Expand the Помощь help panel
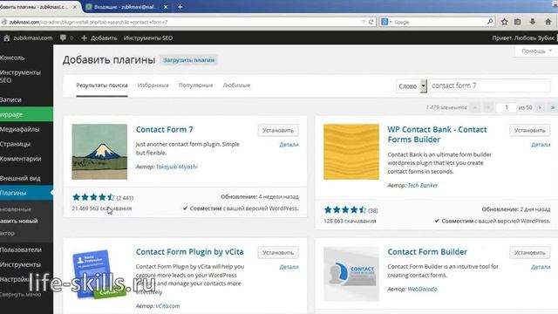The width and height of the screenshot is (558, 314). (536, 51)
